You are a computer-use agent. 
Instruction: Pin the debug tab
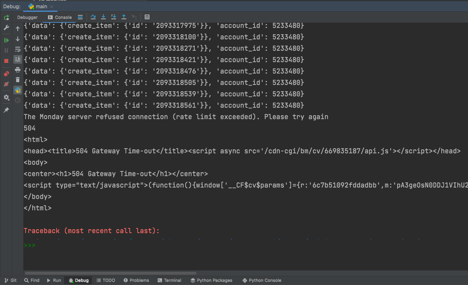[x=6, y=110]
